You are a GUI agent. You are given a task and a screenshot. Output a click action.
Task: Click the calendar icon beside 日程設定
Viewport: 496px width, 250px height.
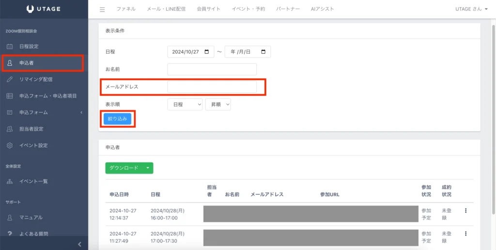10,46
